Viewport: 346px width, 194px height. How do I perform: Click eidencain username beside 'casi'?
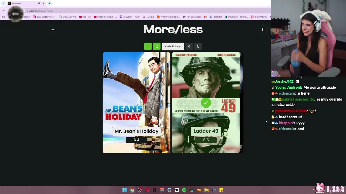pyautogui.click(x=287, y=129)
